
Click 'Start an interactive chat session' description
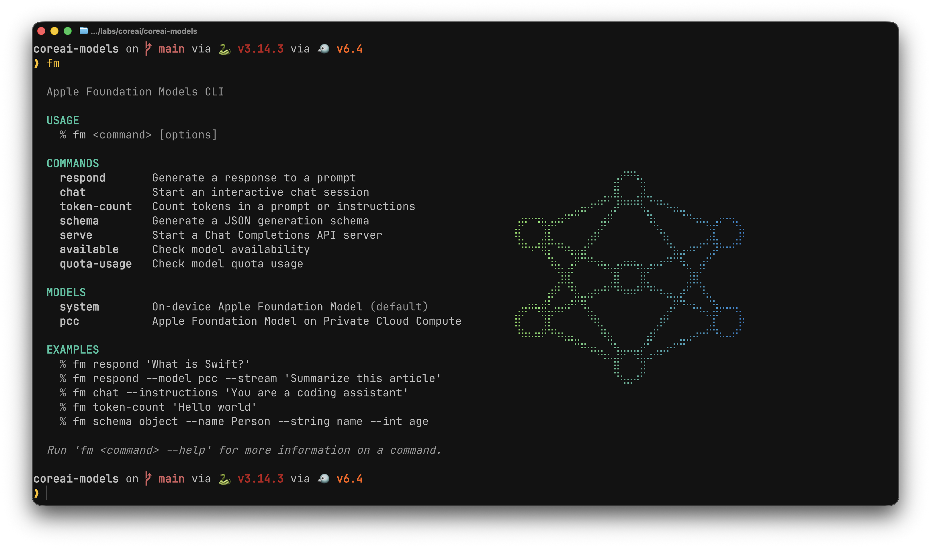(x=261, y=192)
